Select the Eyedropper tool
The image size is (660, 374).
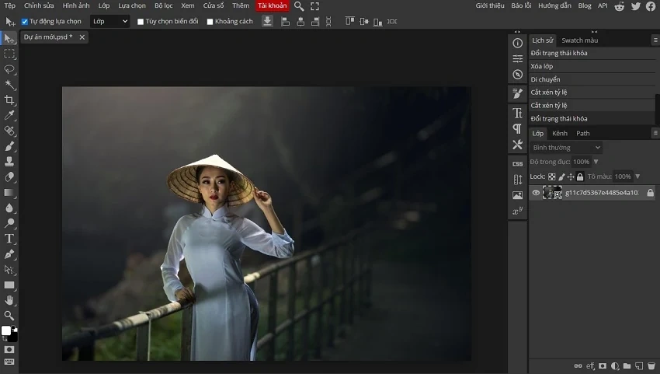[9, 115]
